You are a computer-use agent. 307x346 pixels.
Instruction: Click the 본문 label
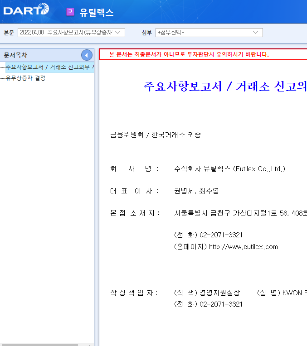[x=9, y=33]
